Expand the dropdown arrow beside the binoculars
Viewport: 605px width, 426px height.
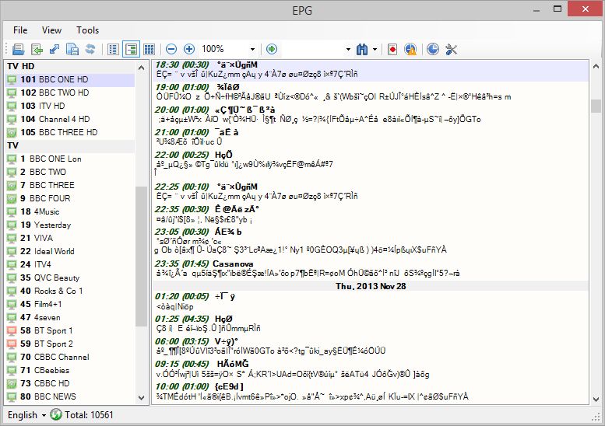[x=376, y=49]
